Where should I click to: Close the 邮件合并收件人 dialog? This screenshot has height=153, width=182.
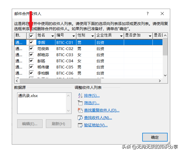coord(162,14)
